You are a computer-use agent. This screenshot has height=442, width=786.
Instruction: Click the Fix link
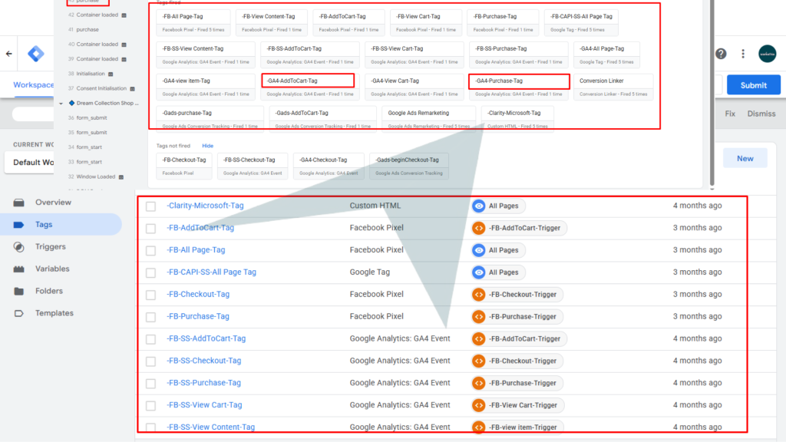[730, 114]
